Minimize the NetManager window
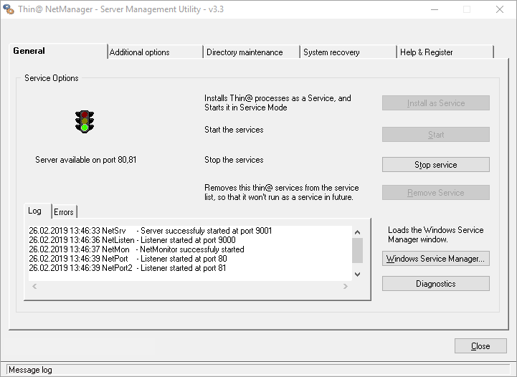 pos(435,9)
